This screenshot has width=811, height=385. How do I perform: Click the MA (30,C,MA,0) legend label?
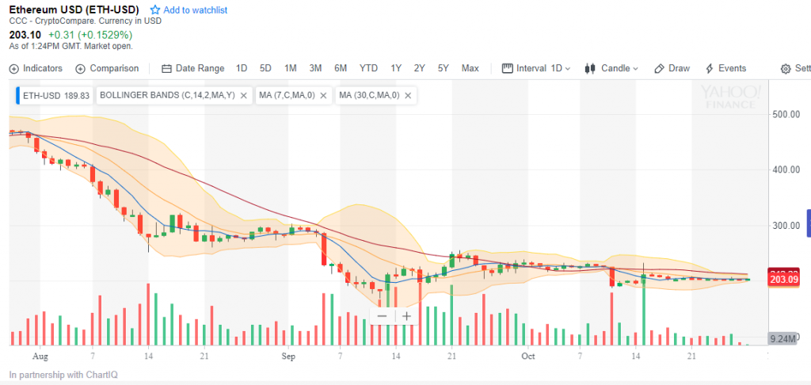tap(369, 96)
